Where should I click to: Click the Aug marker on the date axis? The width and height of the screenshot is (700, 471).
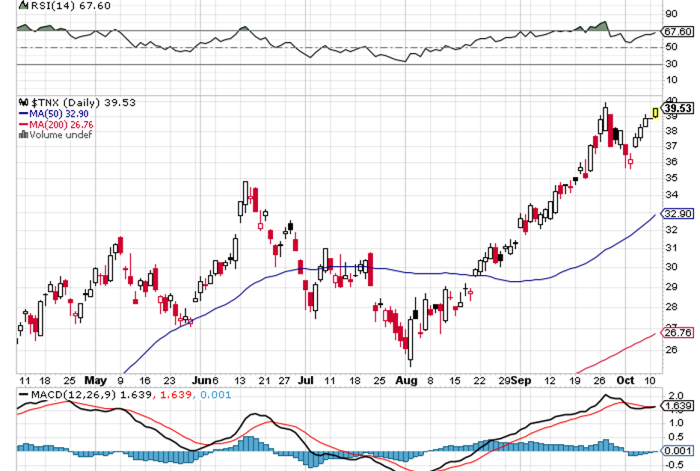click(405, 380)
